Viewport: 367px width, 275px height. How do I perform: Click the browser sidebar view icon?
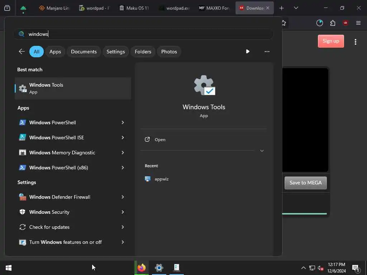(7, 8)
